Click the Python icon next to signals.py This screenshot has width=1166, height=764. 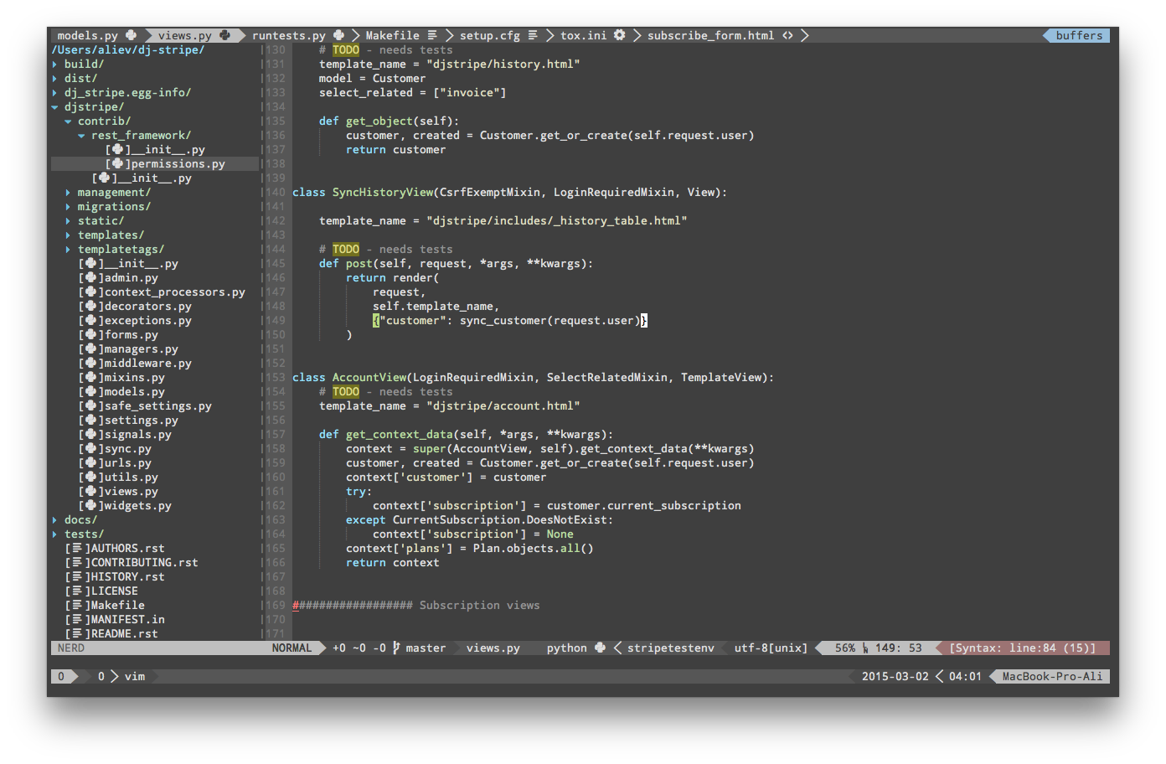pos(90,434)
